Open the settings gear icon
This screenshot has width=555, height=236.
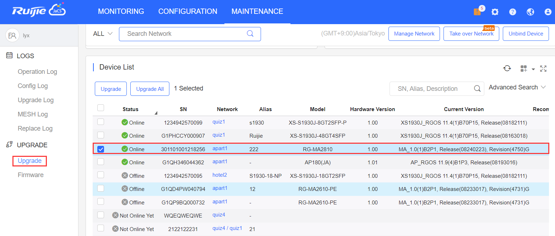(x=495, y=12)
